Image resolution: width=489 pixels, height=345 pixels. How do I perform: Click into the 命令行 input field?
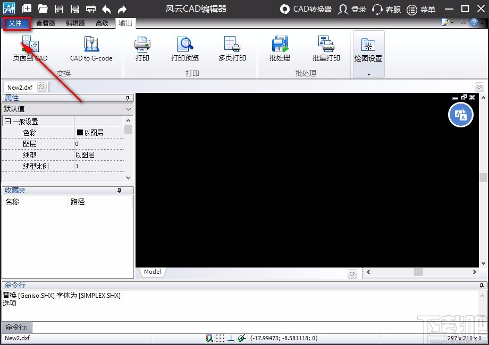tap(259, 327)
